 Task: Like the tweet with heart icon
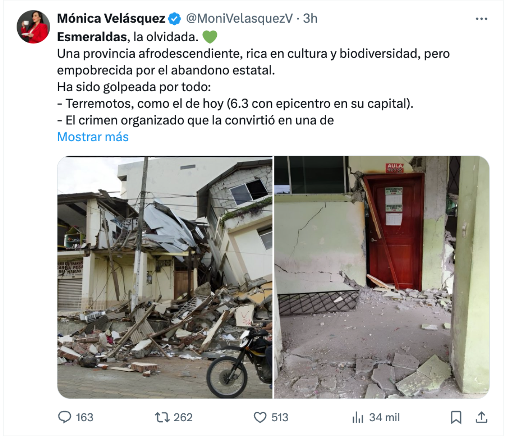(260, 418)
